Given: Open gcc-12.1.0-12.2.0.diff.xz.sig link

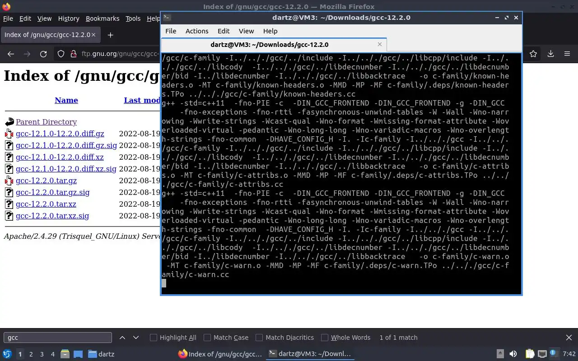Looking at the screenshot, I should [66, 169].
